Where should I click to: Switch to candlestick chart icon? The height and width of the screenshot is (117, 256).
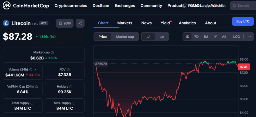tap(162, 37)
